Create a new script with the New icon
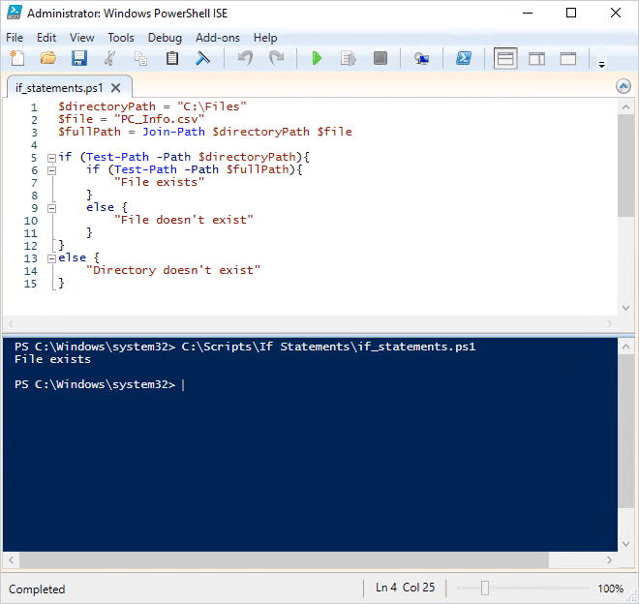Image resolution: width=639 pixels, height=604 pixels. click(x=17, y=58)
